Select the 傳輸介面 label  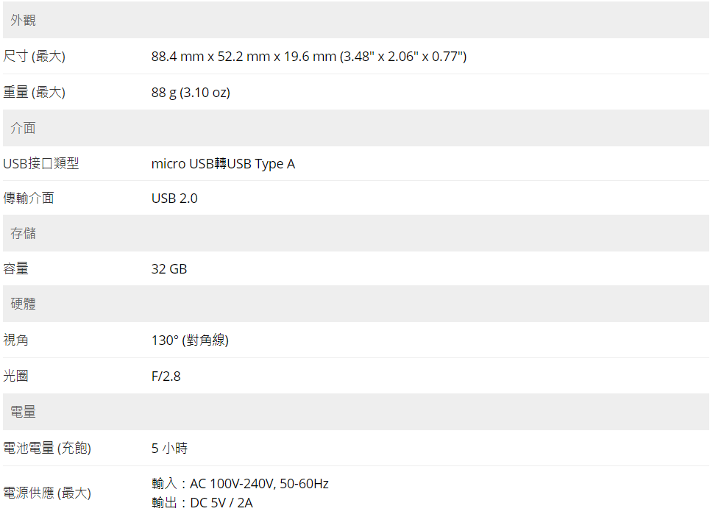[x=29, y=198]
